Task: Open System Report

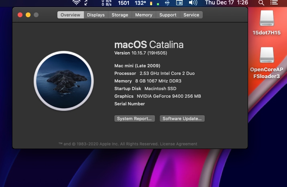Action: (134, 119)
